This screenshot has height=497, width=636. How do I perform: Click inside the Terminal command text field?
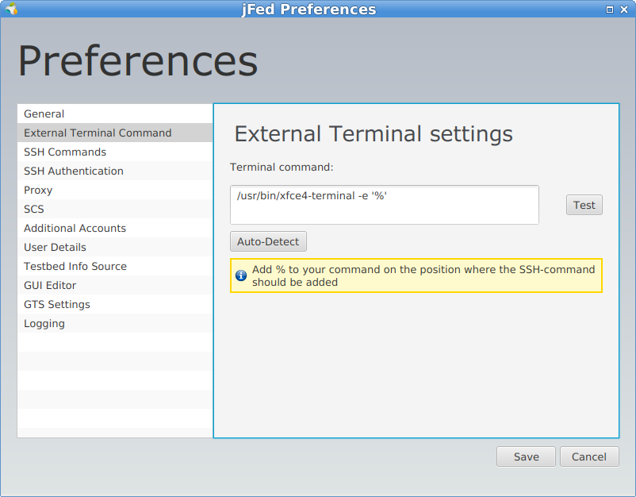pos(384,205)
